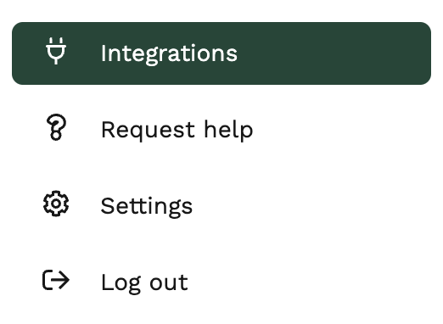This screenshot has width=443, height=324.
Task: View integrations via the white plug icon
Action: (56, 51)
